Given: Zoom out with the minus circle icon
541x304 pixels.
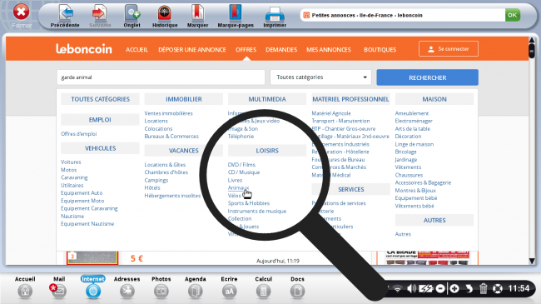Looking at the screenshot, I should (x=440, y=288).
